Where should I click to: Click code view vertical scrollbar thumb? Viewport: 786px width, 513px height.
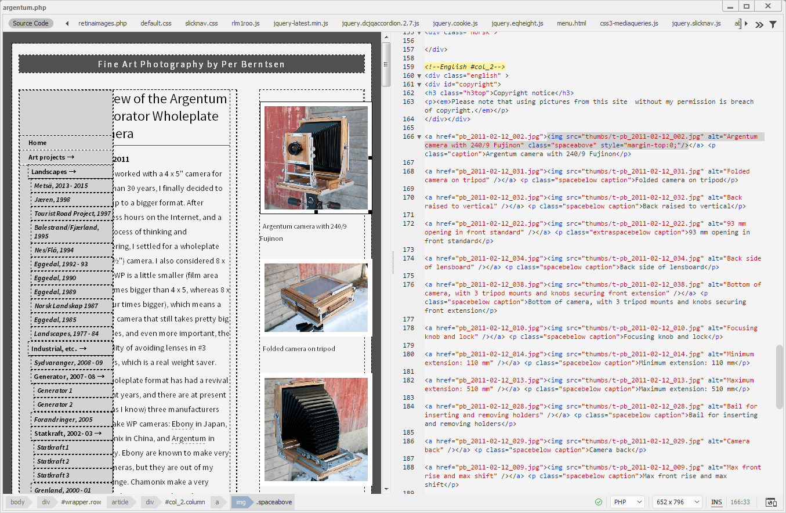(780, 377)
